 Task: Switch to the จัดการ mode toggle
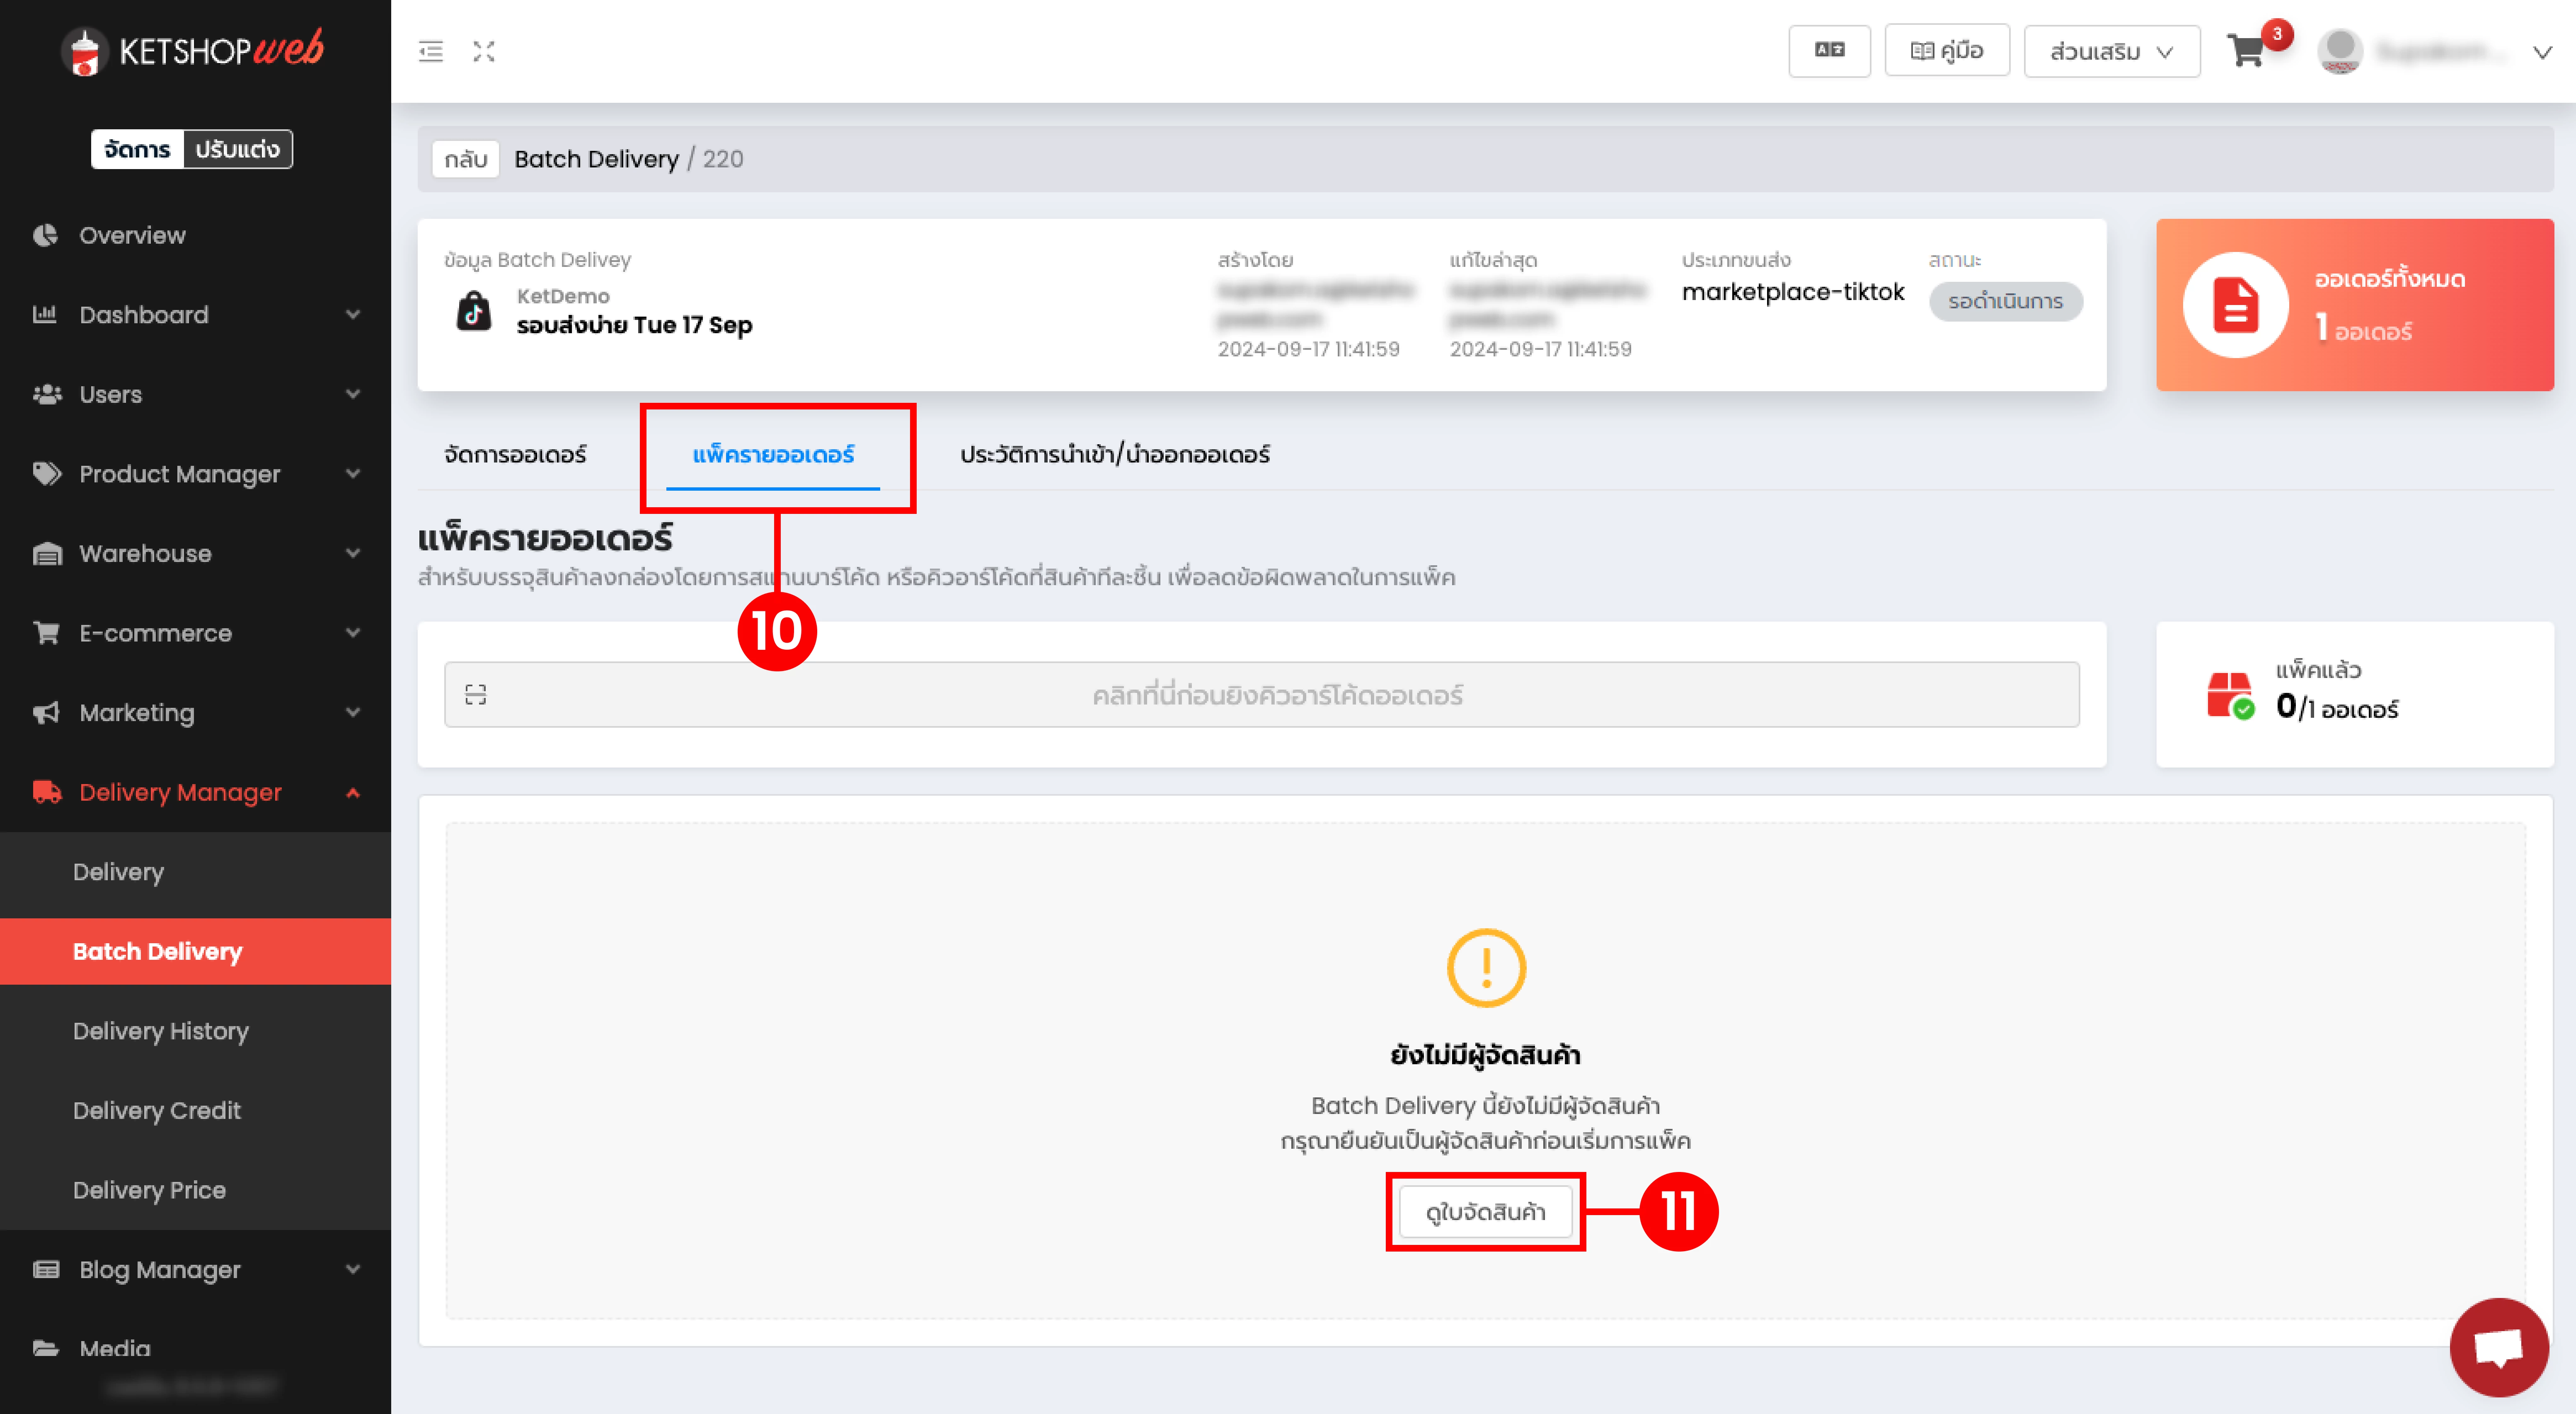137,149
